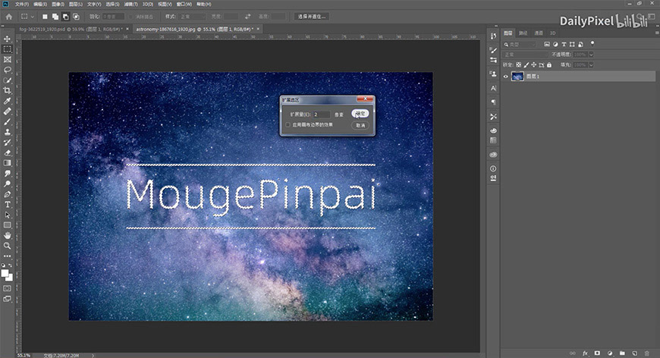Select the Move tool
660x358 pixels.
pos(7,39)
